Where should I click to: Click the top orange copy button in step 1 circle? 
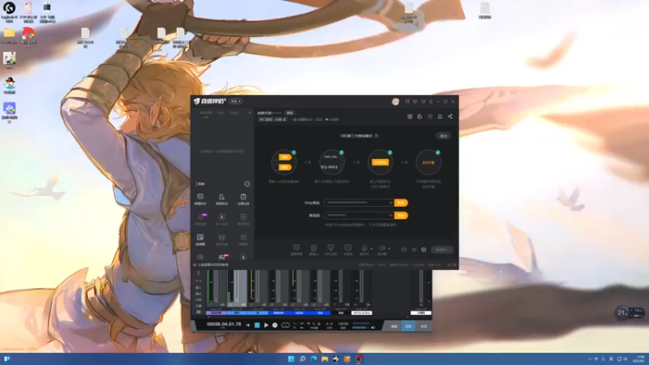pos(285,157)
